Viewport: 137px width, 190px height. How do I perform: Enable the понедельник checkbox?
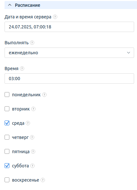[7, 95]
